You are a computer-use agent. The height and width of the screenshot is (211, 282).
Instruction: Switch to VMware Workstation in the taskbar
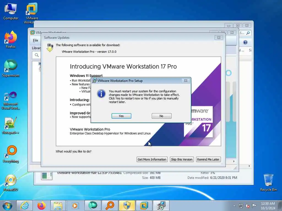[144, 206]
